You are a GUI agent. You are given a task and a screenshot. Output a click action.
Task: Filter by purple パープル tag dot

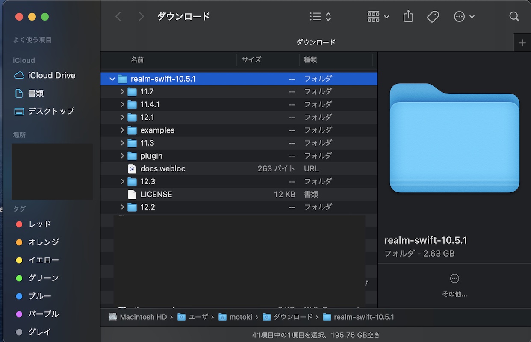coord(19,314)
